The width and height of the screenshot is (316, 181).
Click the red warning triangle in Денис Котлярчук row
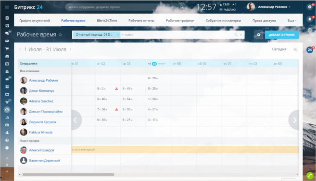click(x=117, y=89)
